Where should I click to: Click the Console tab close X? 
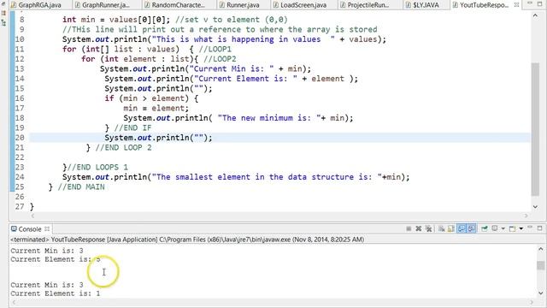coord(47,228)
